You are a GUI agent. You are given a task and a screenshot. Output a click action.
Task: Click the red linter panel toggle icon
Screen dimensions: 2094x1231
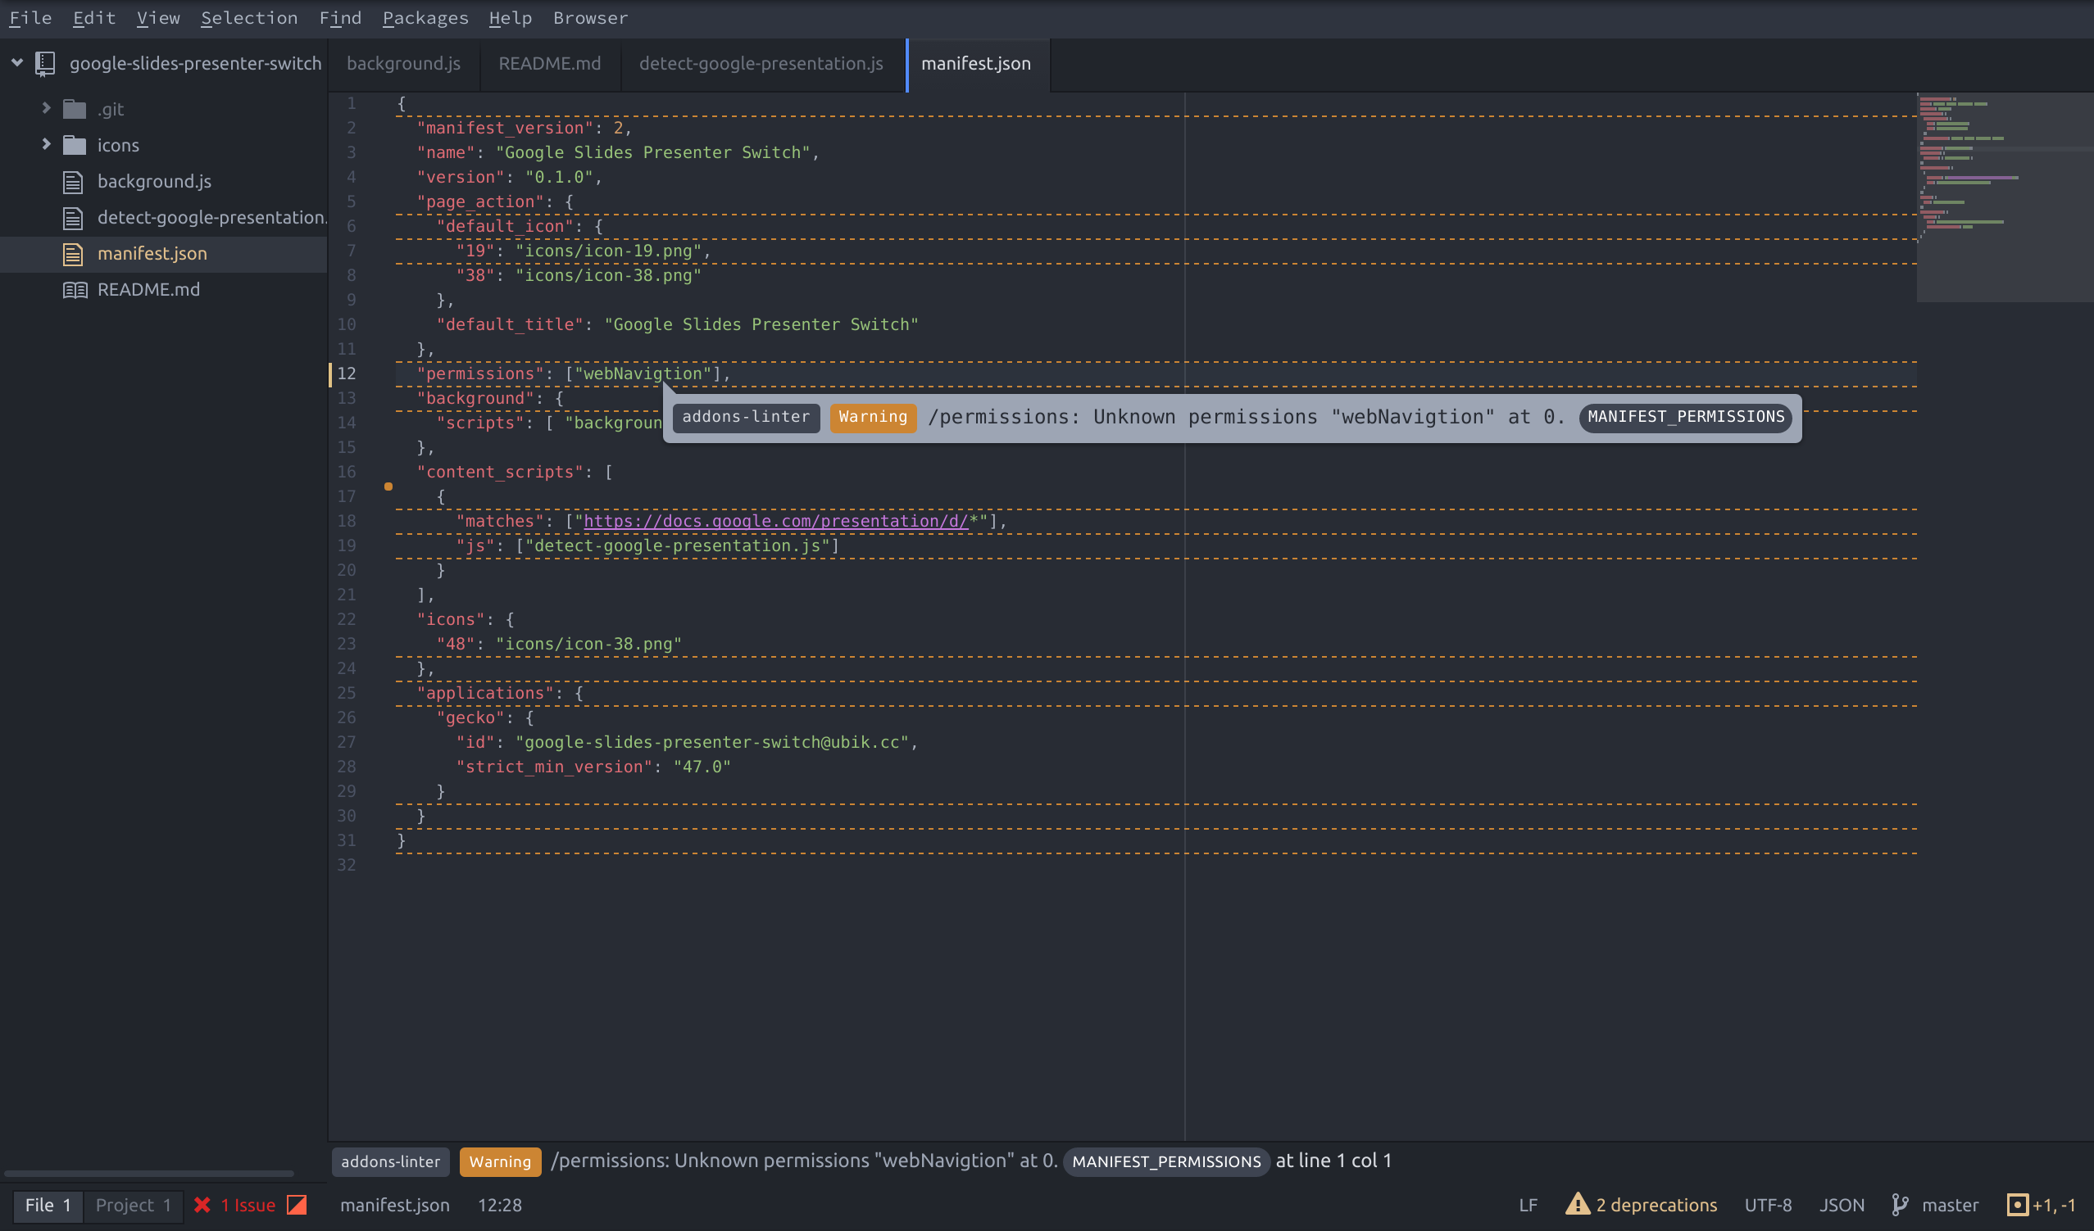click(297, 1206)
